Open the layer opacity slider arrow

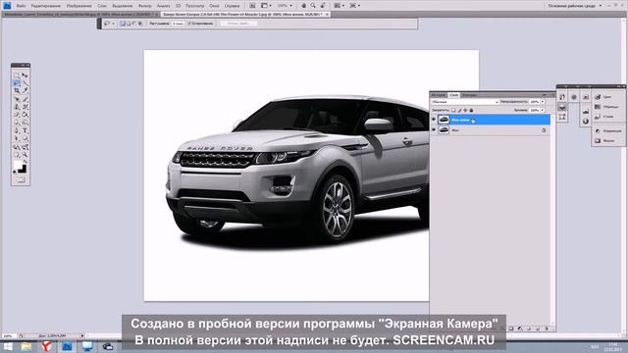[x=543, y=102]
